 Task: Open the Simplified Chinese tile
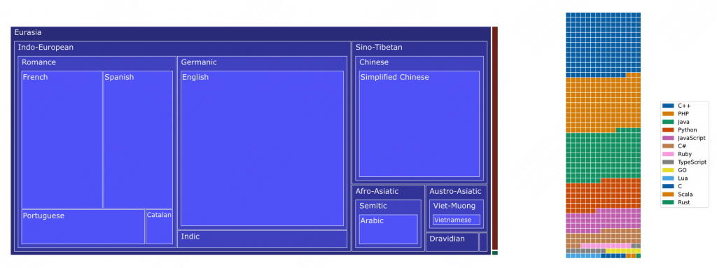tap(419, 124)
